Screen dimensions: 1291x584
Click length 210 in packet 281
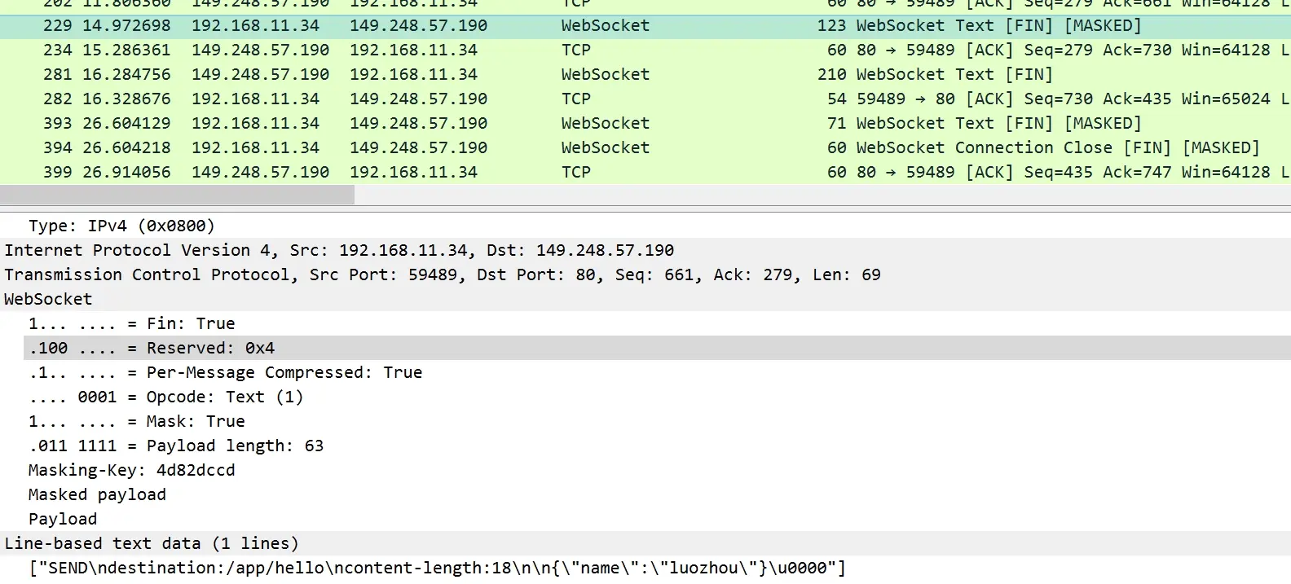tap(832, 75)
